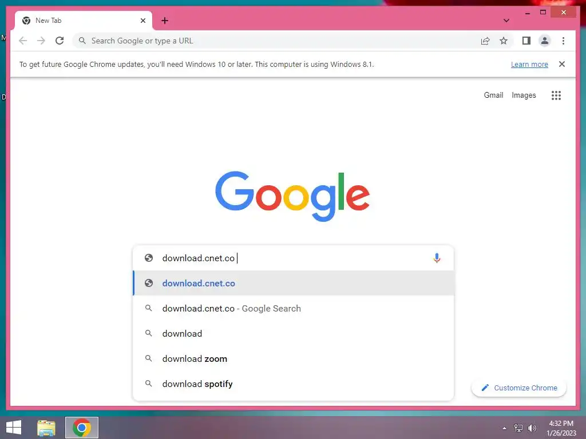Open the side panel
This screenshot has width=586, height=439.
click(x=526, y=41)
